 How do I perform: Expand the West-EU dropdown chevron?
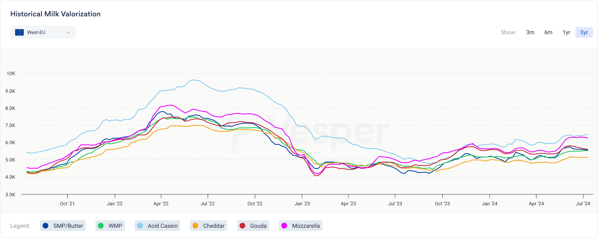[x=68, y=32]
